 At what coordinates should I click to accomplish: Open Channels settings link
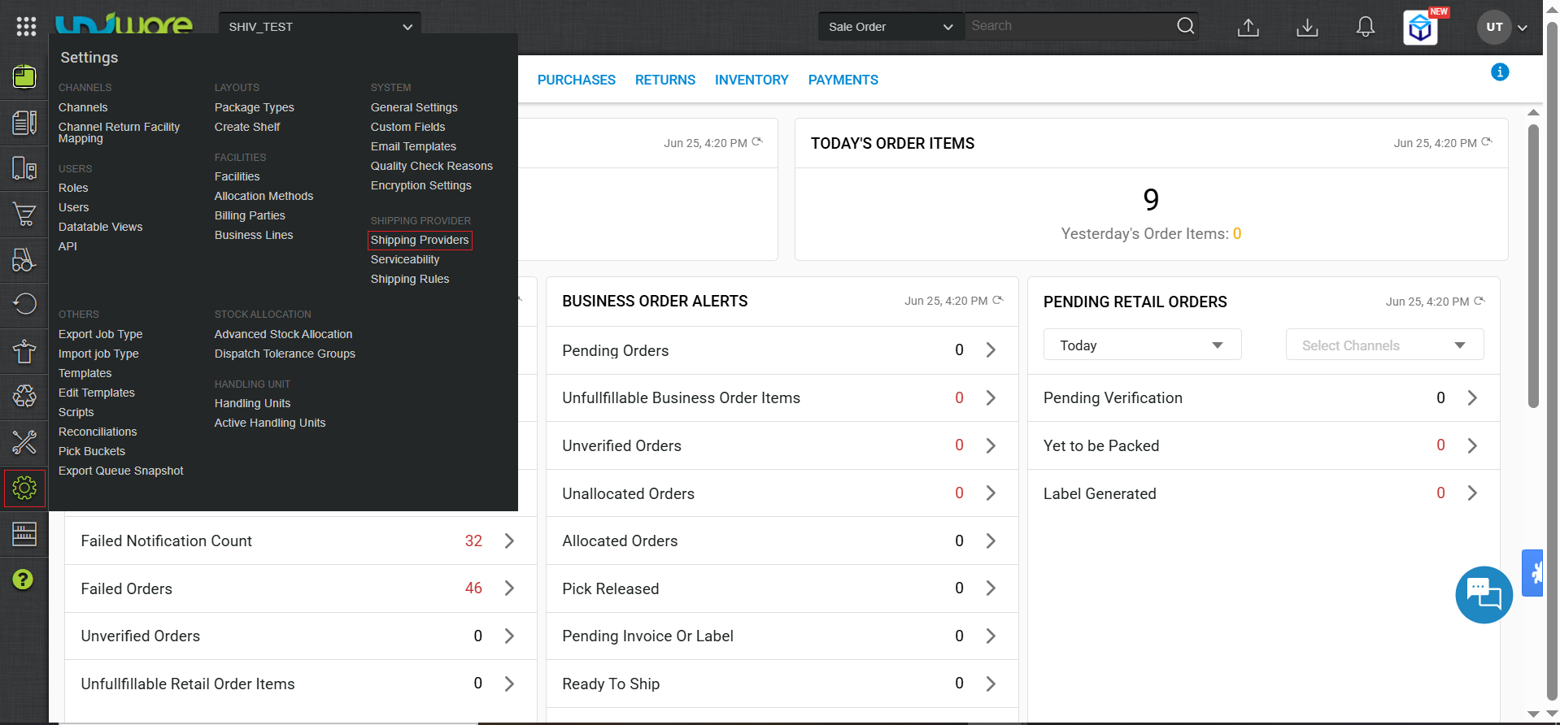point(83,107)
